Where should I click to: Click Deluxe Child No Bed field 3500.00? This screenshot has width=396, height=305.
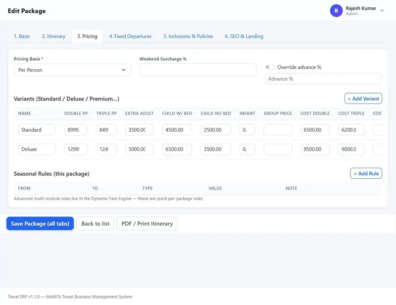(216, 150)
